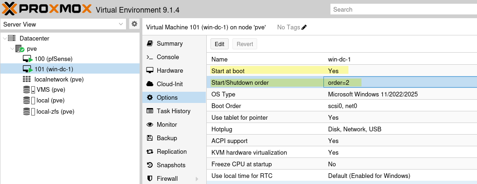The height and width of the screenshot is (184, 477).
Task: Collapse the pve node in tree
Action: click(x=12, y=48)
